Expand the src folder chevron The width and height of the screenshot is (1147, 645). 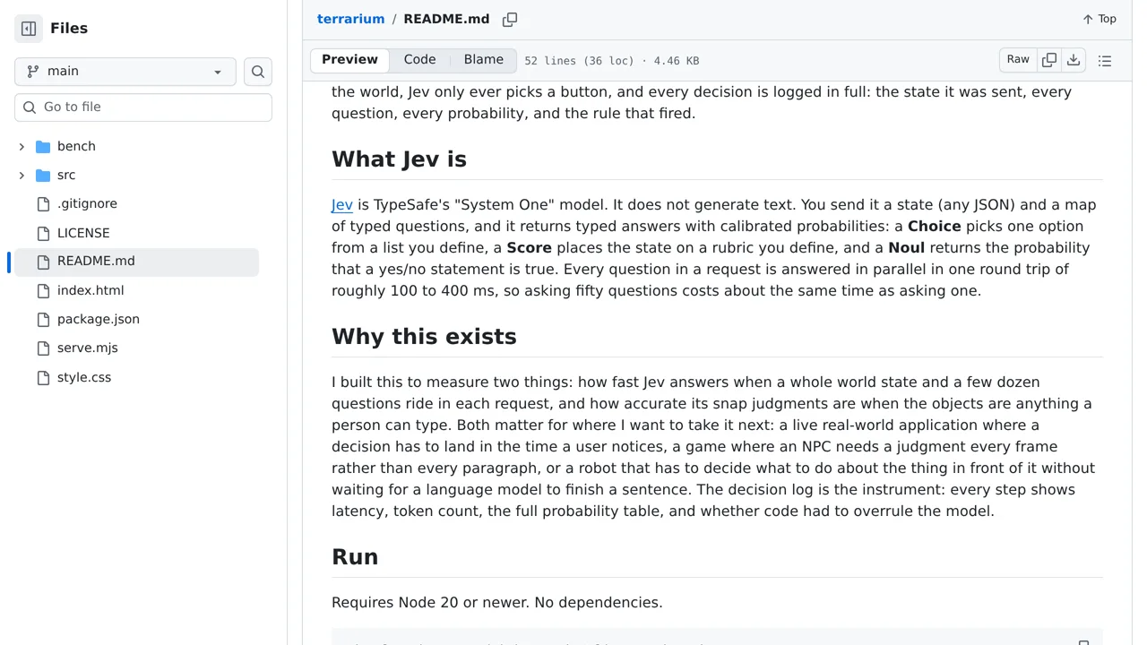(x=22, y=175)
